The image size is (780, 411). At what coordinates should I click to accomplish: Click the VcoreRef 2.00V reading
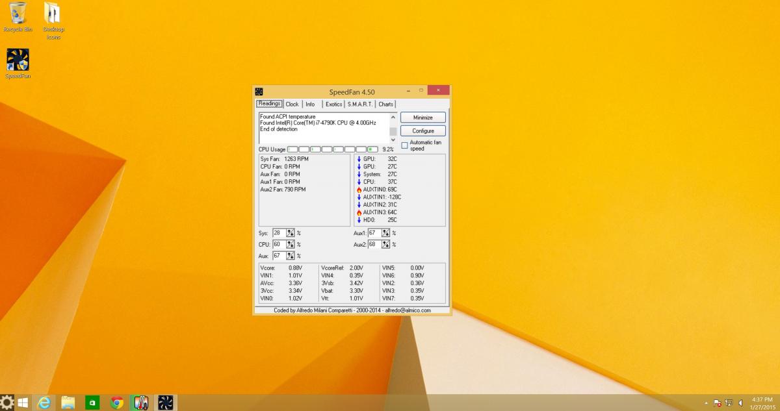point(342,268)
